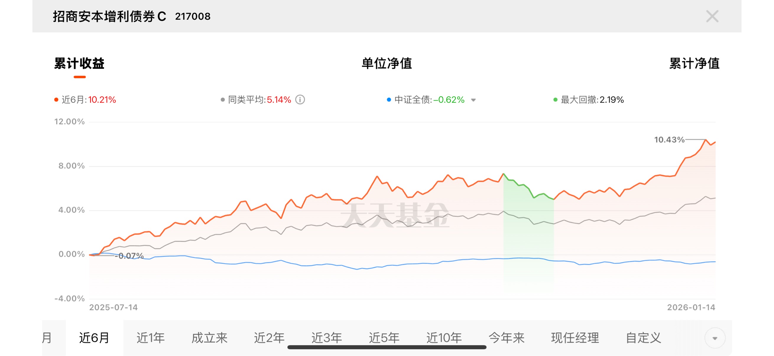This screenshot has width=774, height=356.
Task: Select the 现任经理 time range
Action: (575, 338)
